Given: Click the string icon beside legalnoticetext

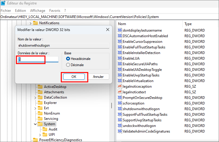Looking at the screenshot, I should (x=120, y=92).
